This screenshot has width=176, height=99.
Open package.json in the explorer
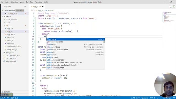(11, 58)
